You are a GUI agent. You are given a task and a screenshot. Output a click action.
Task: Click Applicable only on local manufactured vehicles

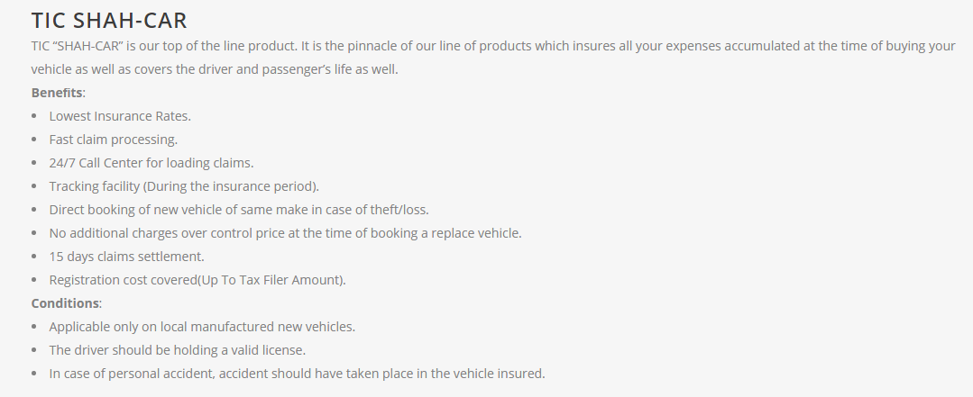point(202,327)
